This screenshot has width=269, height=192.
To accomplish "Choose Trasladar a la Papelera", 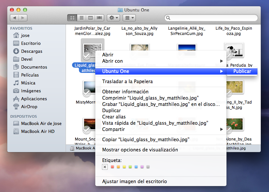I will pyautogui.click(x=127, y=81).
